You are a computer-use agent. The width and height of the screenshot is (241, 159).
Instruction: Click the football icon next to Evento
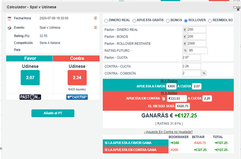[9, 28]
